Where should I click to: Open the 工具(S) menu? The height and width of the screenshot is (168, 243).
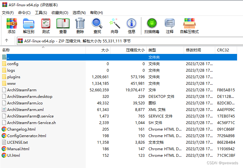(41, 13)
